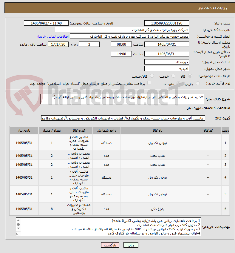Click the resize grip of buyer notes textarea
The image size is (235, 253).
click(x=17, y=234)
